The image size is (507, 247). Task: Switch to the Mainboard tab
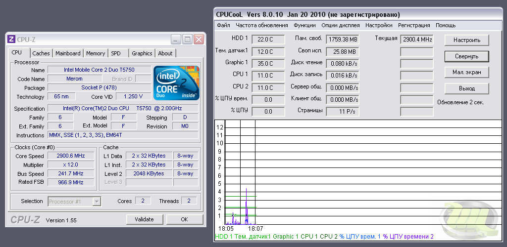click(x=68, y=53)
